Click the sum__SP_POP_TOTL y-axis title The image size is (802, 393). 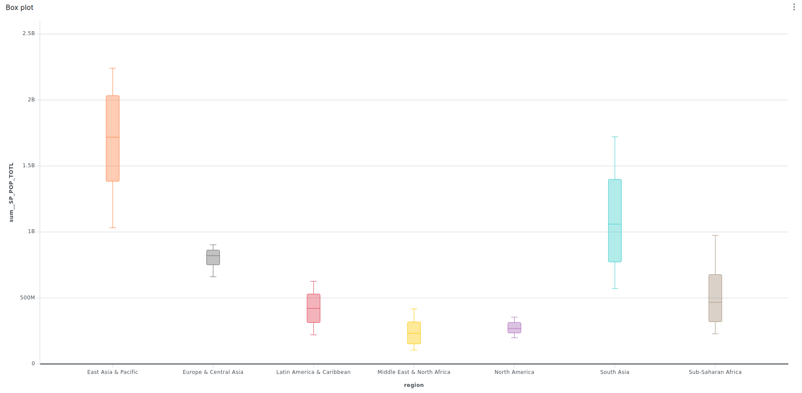pyautogui.click(x=12, y=192)
